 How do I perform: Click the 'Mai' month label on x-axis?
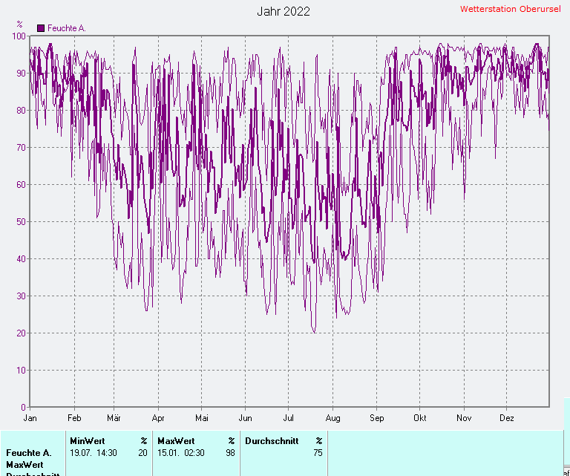202,418
